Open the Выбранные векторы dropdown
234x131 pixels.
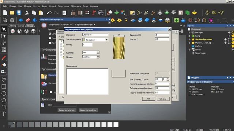pos(85,25)
